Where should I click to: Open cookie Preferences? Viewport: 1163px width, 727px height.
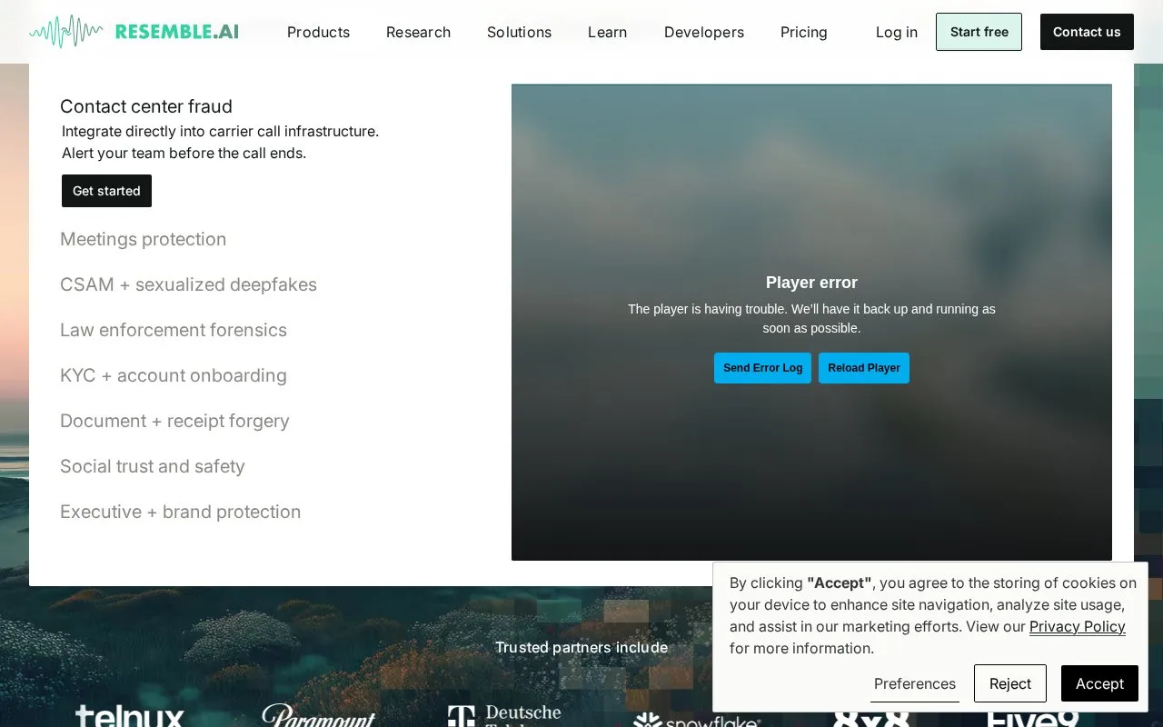coord(915,683)
